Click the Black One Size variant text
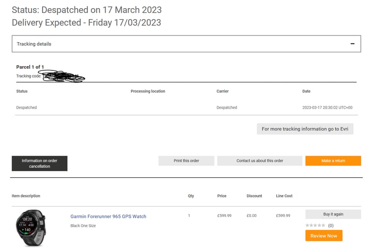Viewport: 367px width, 251px height. [x=83, y=226]
